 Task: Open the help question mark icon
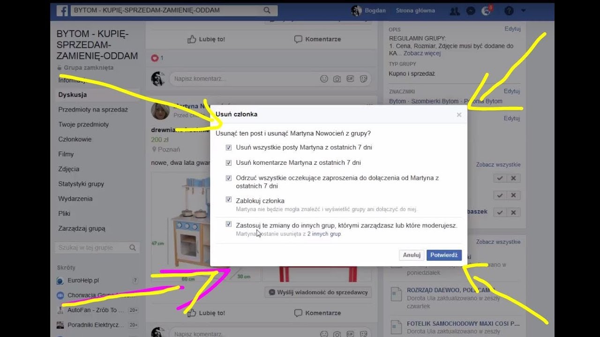point(509,11)
